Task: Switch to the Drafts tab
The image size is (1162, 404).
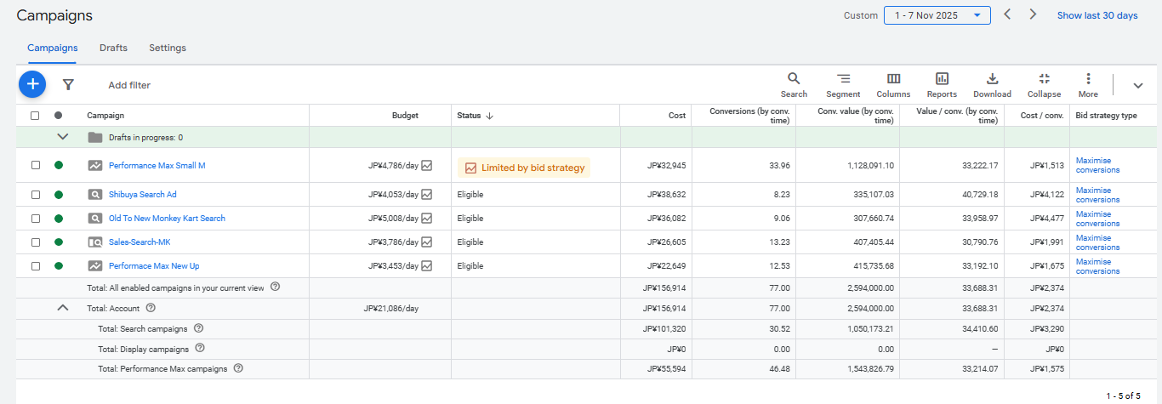Action: pos(113,48)
